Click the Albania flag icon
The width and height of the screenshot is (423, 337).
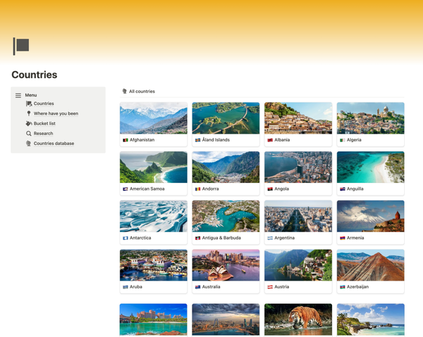tap(270, 140)
